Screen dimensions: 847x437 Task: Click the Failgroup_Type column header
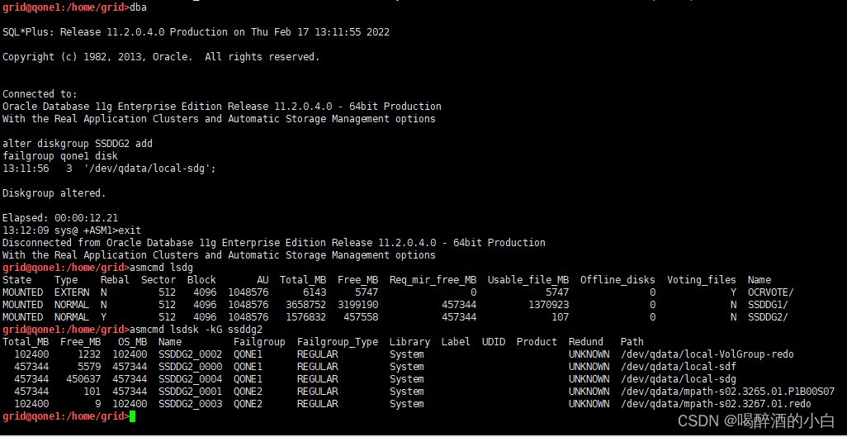338,342
